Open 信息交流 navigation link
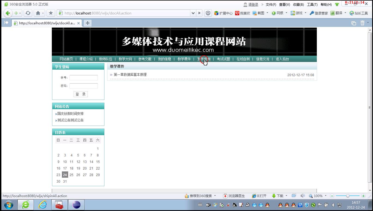This screenshot has width=373, height=211. pos(263,59)
